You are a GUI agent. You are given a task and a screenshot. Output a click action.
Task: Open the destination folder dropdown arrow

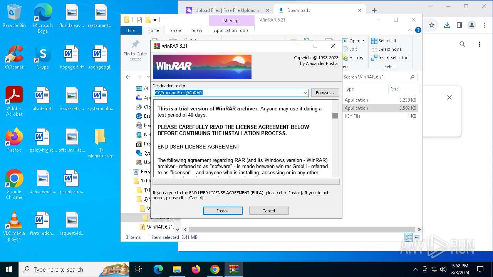[x=305, y=93]
